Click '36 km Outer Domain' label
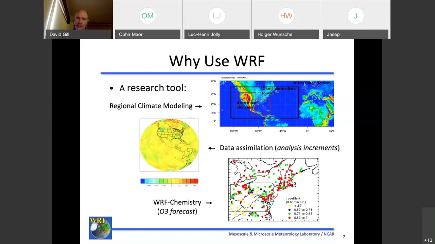Screen dimensions: 435x244 point(312,83)
